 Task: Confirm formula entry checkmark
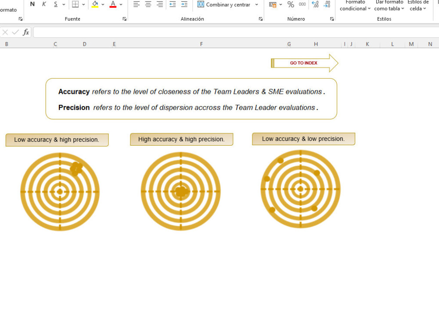coord(15,32)
